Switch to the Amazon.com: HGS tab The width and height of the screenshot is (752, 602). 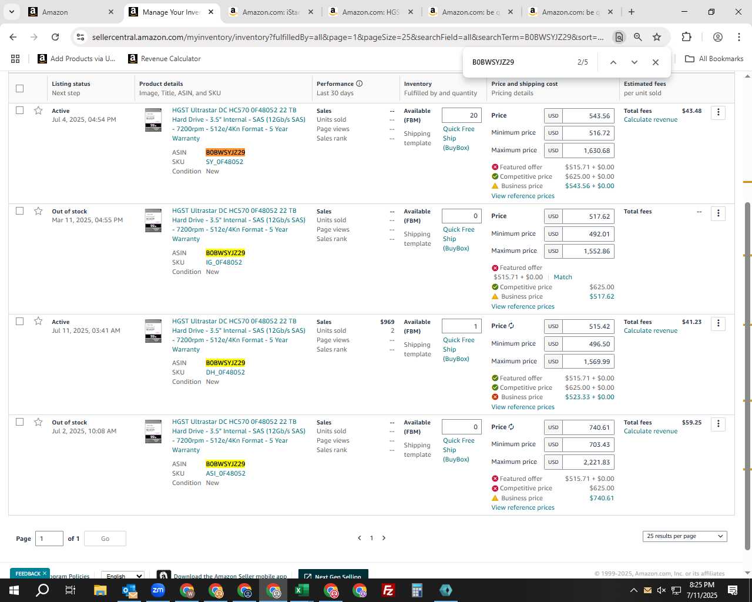pos(371,12)
